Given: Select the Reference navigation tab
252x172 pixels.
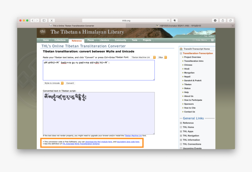Looking at the screenshot, I should (77, 41).
